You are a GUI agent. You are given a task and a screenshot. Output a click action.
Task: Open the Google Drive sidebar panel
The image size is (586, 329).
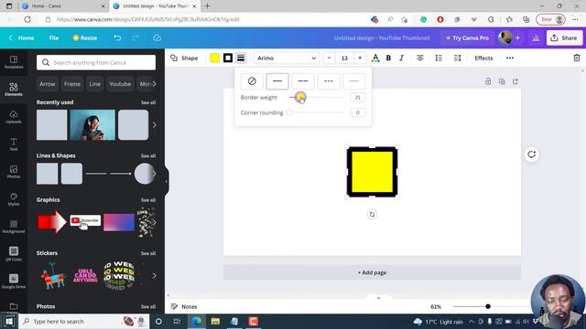point(14,281)
